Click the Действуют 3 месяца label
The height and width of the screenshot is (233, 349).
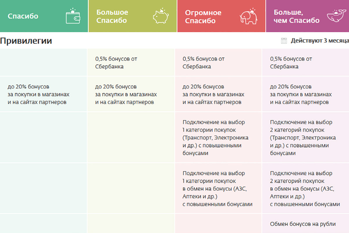point(320,41)
